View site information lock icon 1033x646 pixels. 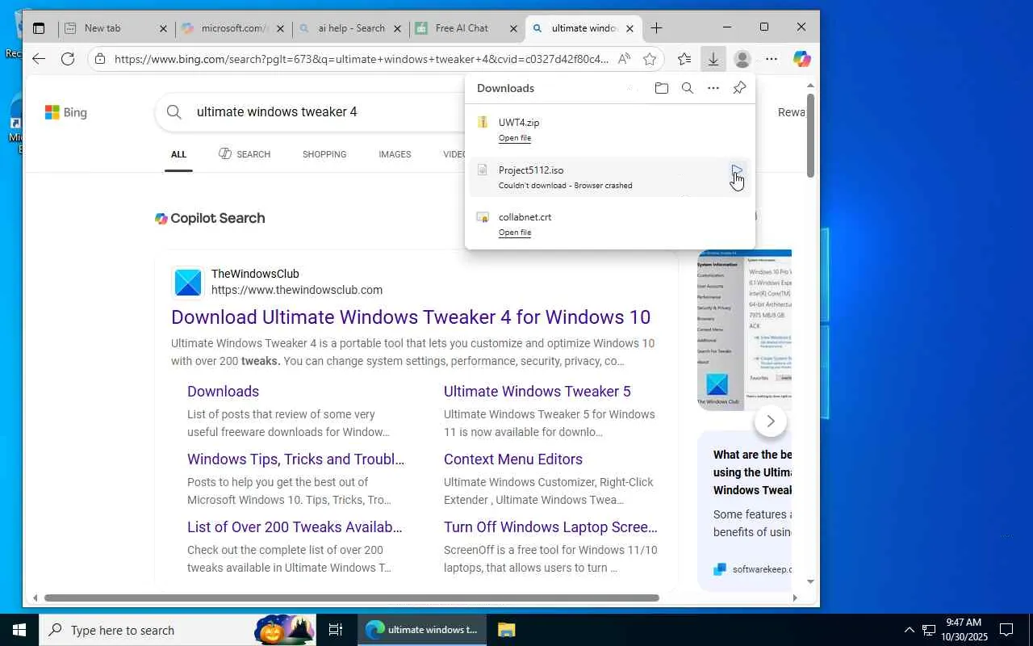tap(99, 59)
